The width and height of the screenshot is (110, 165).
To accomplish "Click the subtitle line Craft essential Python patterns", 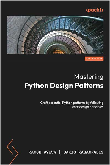I will tap(72, 103).
